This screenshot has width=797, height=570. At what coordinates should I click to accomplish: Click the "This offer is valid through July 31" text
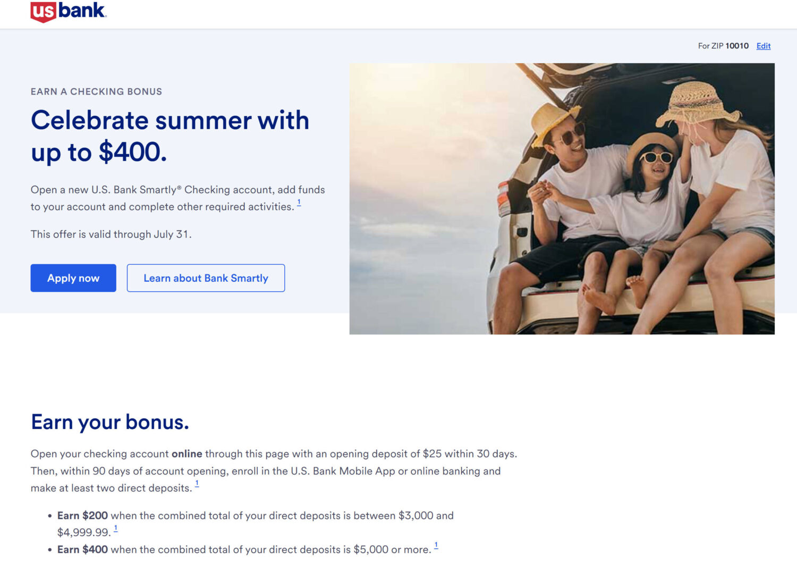tap(111, 234)
